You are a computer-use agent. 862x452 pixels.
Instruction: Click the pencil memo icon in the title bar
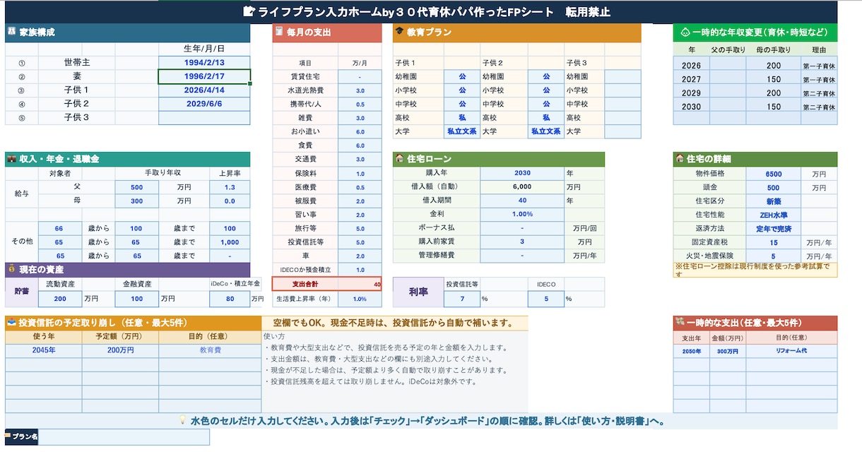[x=248, y=12]
